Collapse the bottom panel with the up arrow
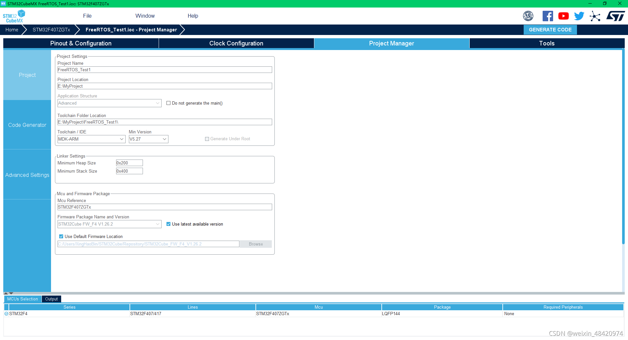The image size is (628, 340). (6, 293)
